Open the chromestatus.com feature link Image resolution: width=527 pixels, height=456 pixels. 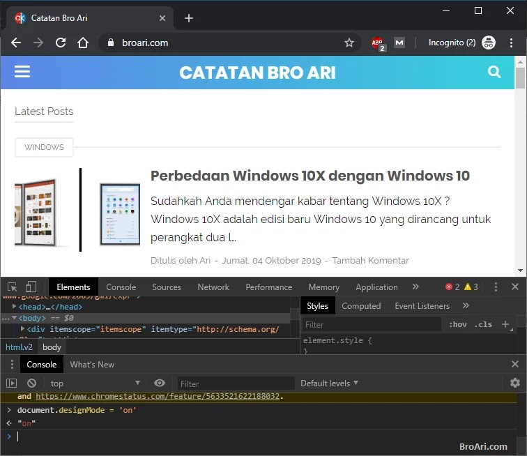(x=158, y=396)
